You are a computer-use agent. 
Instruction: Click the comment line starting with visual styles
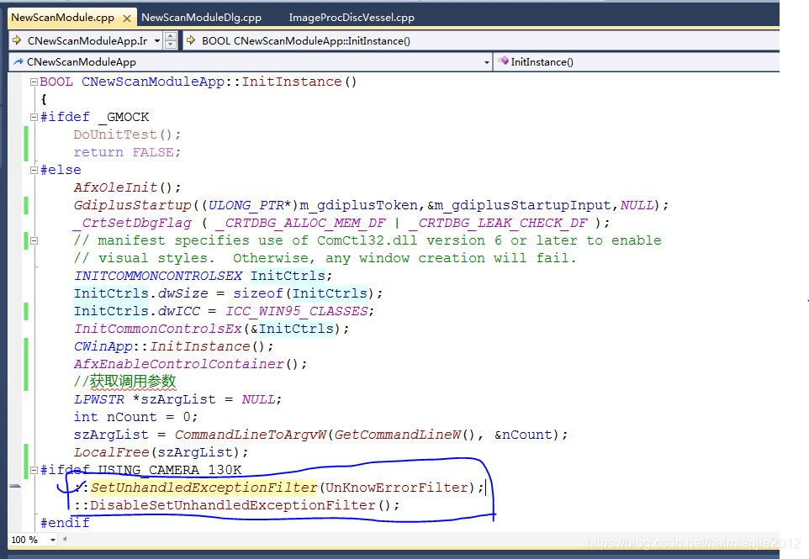[x=325, y=258]
